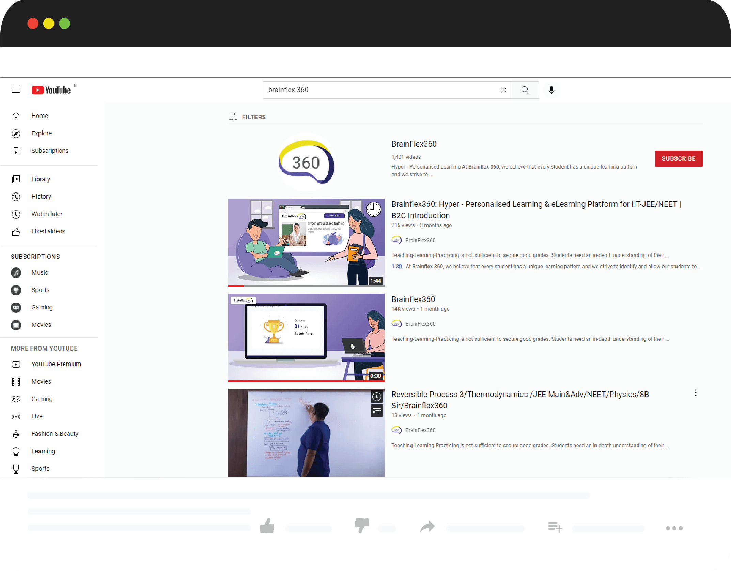Viewport: 731px width, 571px height.
Task: Click the green macOS fullscreen dot
Action: (64, 24)
